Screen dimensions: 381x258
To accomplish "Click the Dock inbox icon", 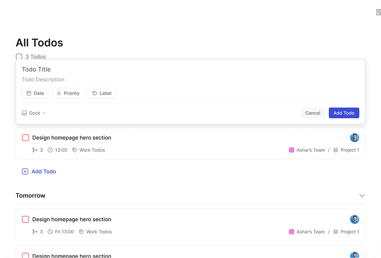I will pyautogui.click(x=24, y=113).
